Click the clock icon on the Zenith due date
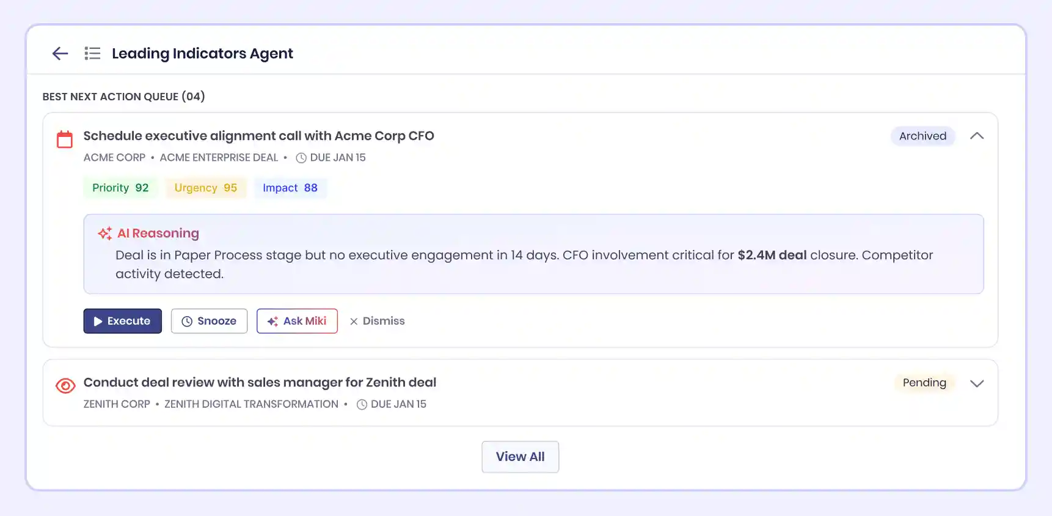1052x516 pixels. click(362, 405)
